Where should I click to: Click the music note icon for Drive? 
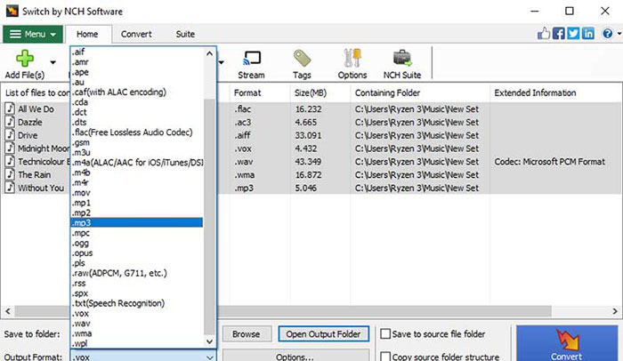tap(10, 134)
